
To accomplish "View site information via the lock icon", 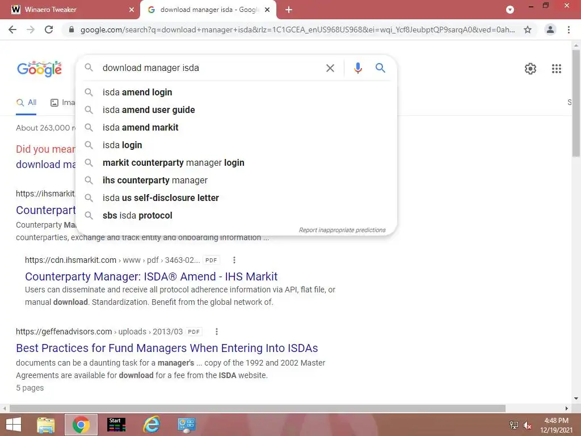I will pos(71,30).
